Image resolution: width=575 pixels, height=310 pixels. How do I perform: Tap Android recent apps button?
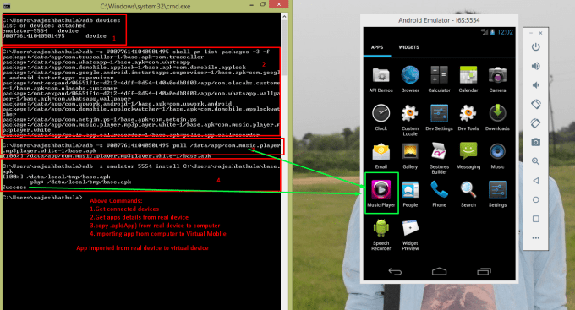(x=484, y=271)
